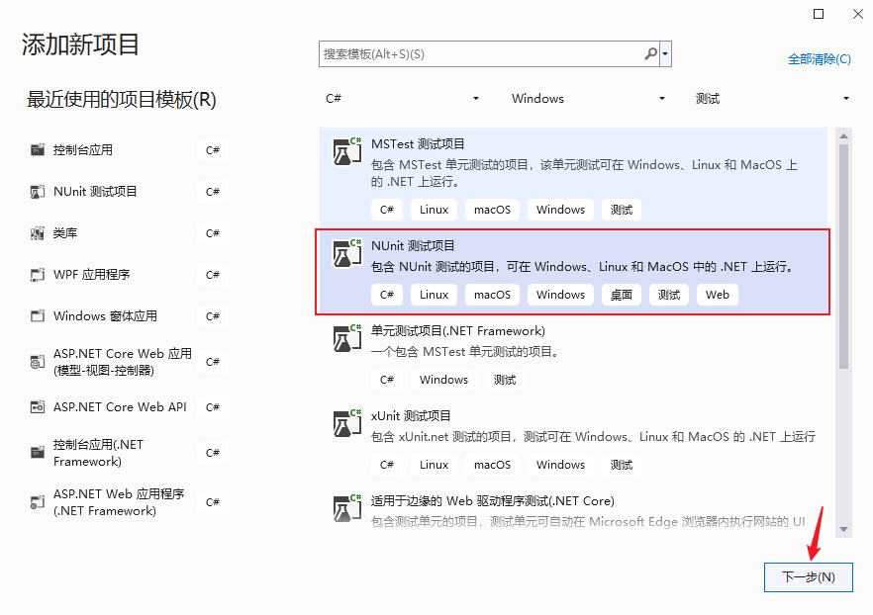Select 控制台应用 from recent templates
This screenshot has width=873, height=615.
point(83,149)
